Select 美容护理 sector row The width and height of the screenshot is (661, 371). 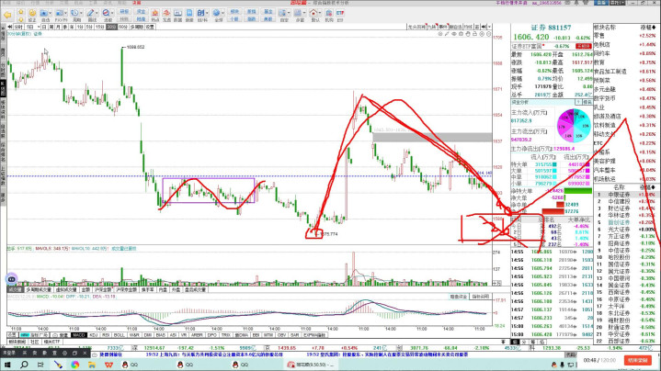coord(625,162)
